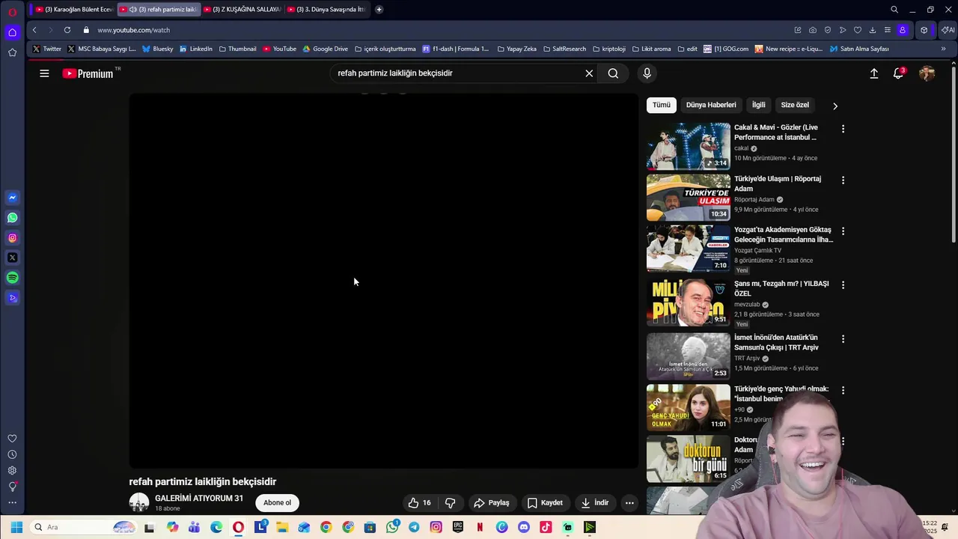Click the YouTube search input field
Image resolution: width=958 pixels, height=539 pixels.
(x=457, y=73)
